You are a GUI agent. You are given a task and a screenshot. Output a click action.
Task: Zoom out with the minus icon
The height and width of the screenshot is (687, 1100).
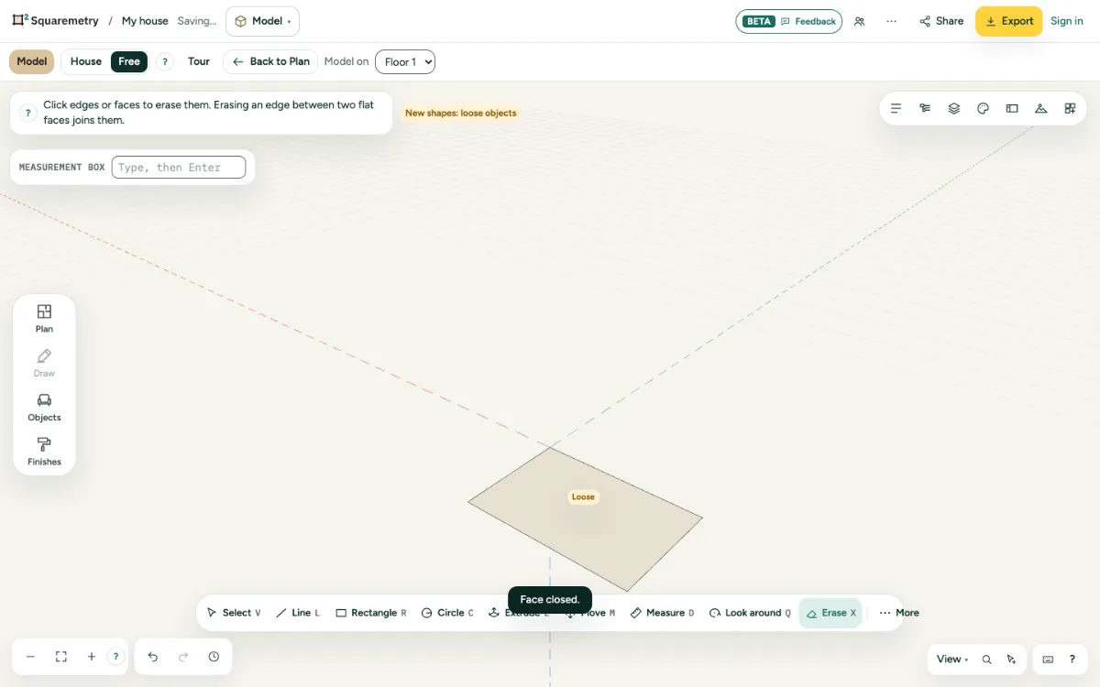(x=30, y=657)
